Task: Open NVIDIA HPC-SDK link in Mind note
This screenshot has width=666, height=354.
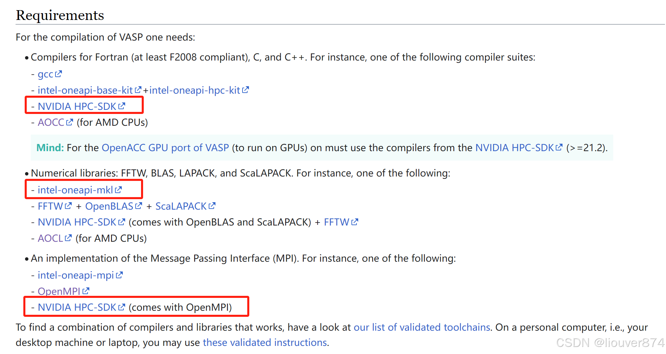Action: tap(514, 148)
